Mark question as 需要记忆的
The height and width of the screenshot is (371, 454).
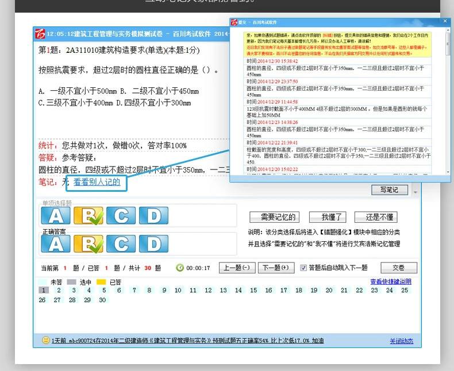(275, 217)
